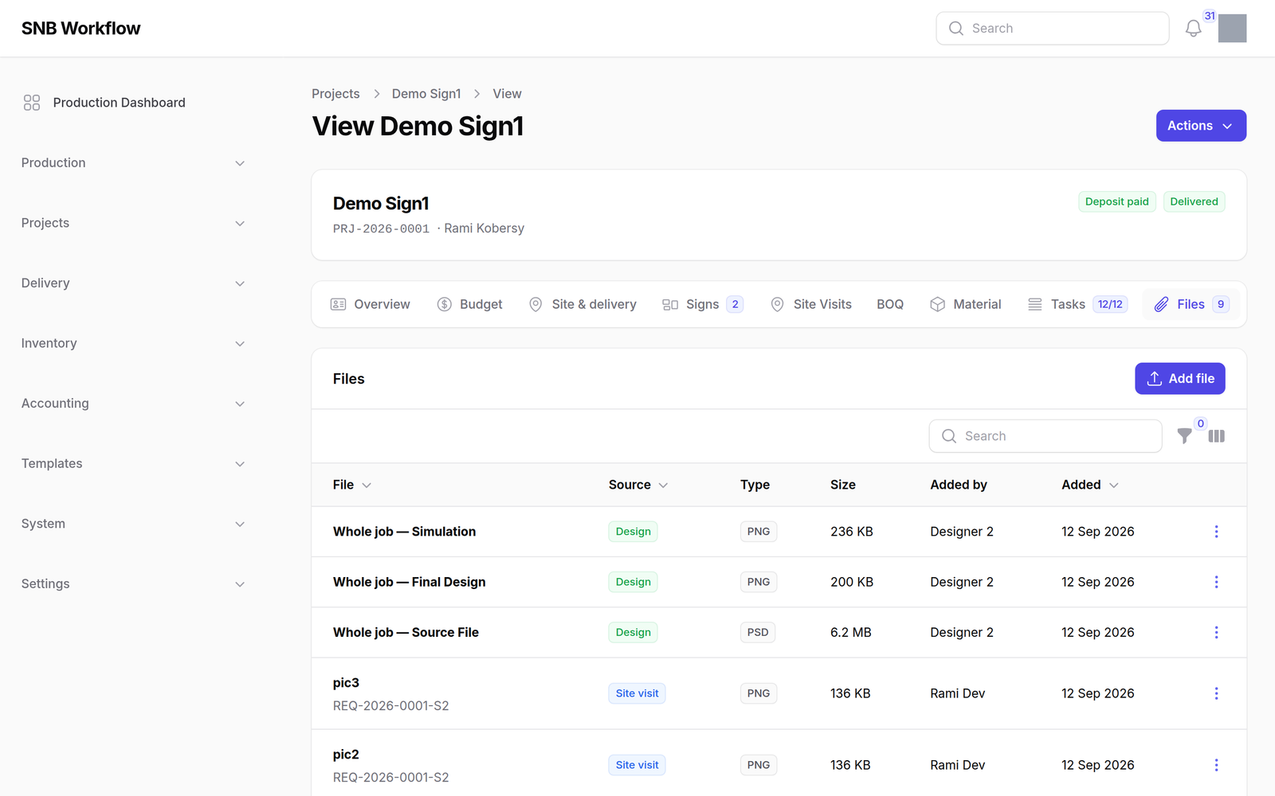Open the Material tab
The image size is (1275, 796).
pos(965,304)
